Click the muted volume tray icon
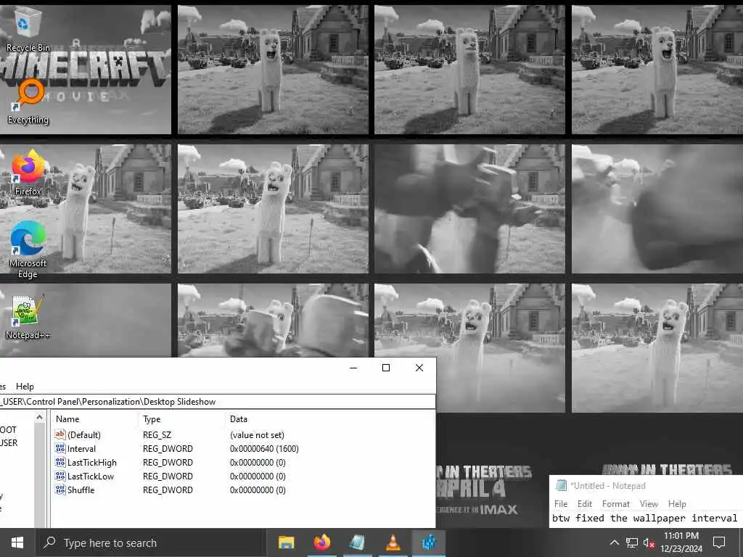 [x=649, y=542]
